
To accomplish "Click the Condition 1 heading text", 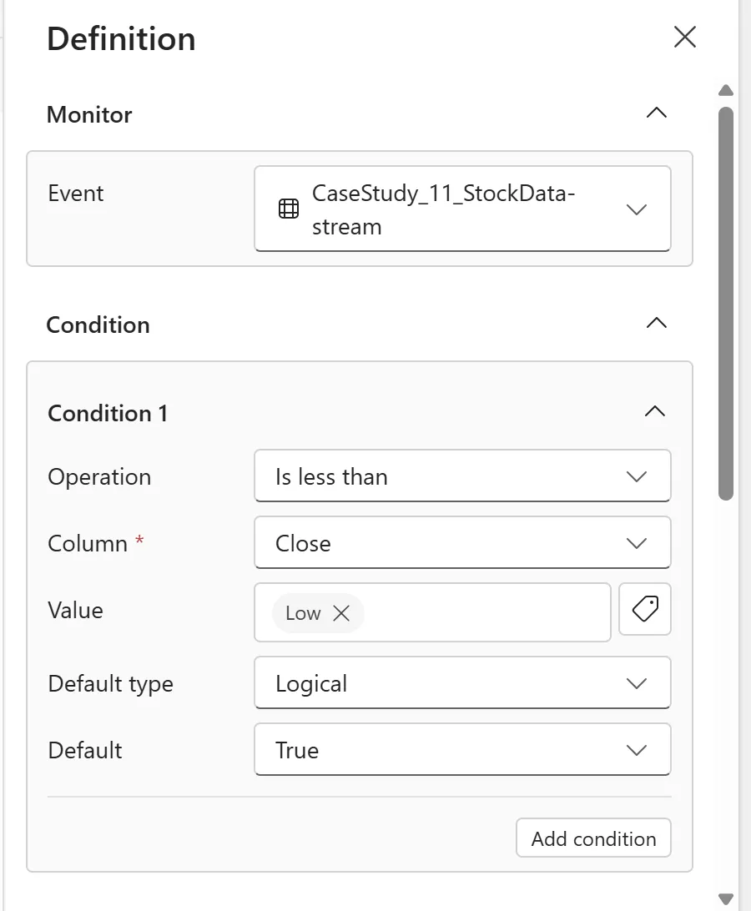I will [108, 413].
